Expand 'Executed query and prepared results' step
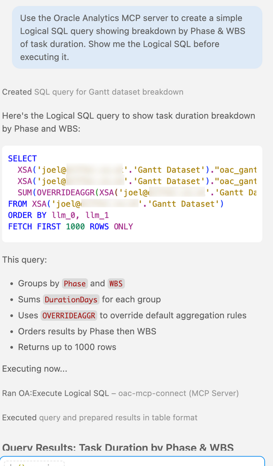The height and width of the screenshot is (466, 273). tap(99, 417)
